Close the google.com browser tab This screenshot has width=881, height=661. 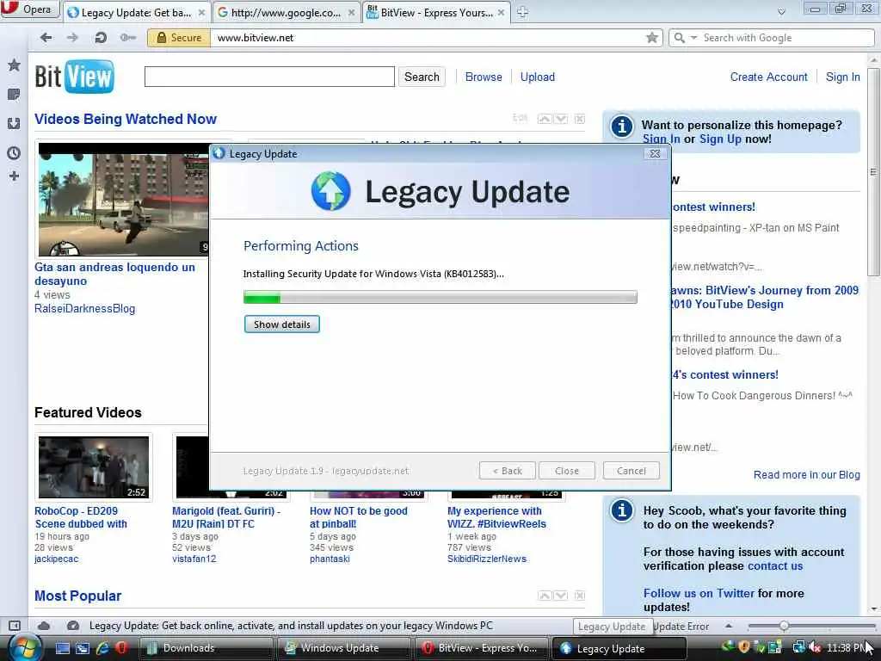coord(351,12)
